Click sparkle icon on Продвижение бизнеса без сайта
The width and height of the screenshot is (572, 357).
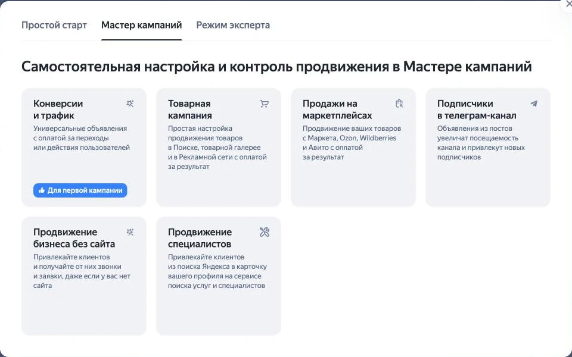click(x=130, y=232)
